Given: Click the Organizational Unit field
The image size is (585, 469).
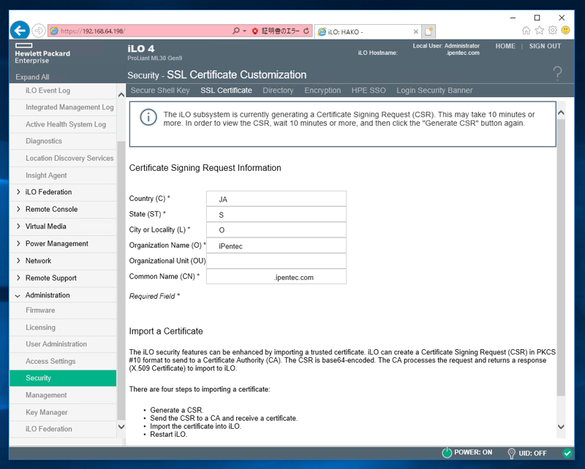Looking at the screenshot, I should [276, 261].
